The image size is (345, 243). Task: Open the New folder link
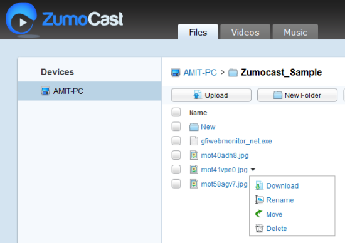(208, 127)
